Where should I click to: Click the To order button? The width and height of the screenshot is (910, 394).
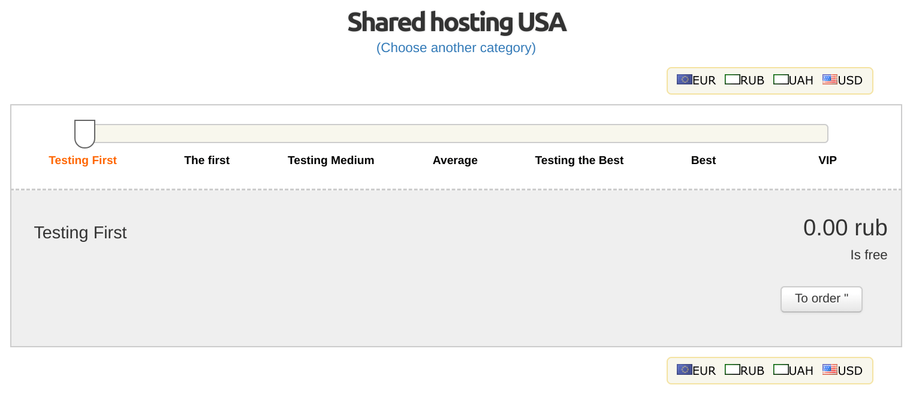(x=821, y=299)
